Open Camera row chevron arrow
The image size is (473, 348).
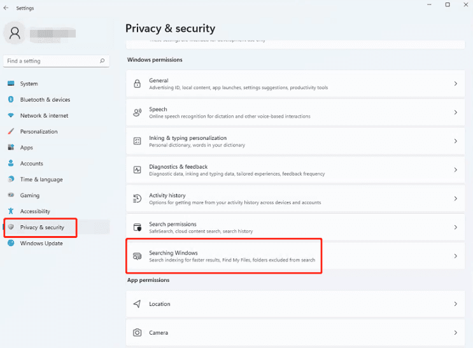[x=456, y=333]
